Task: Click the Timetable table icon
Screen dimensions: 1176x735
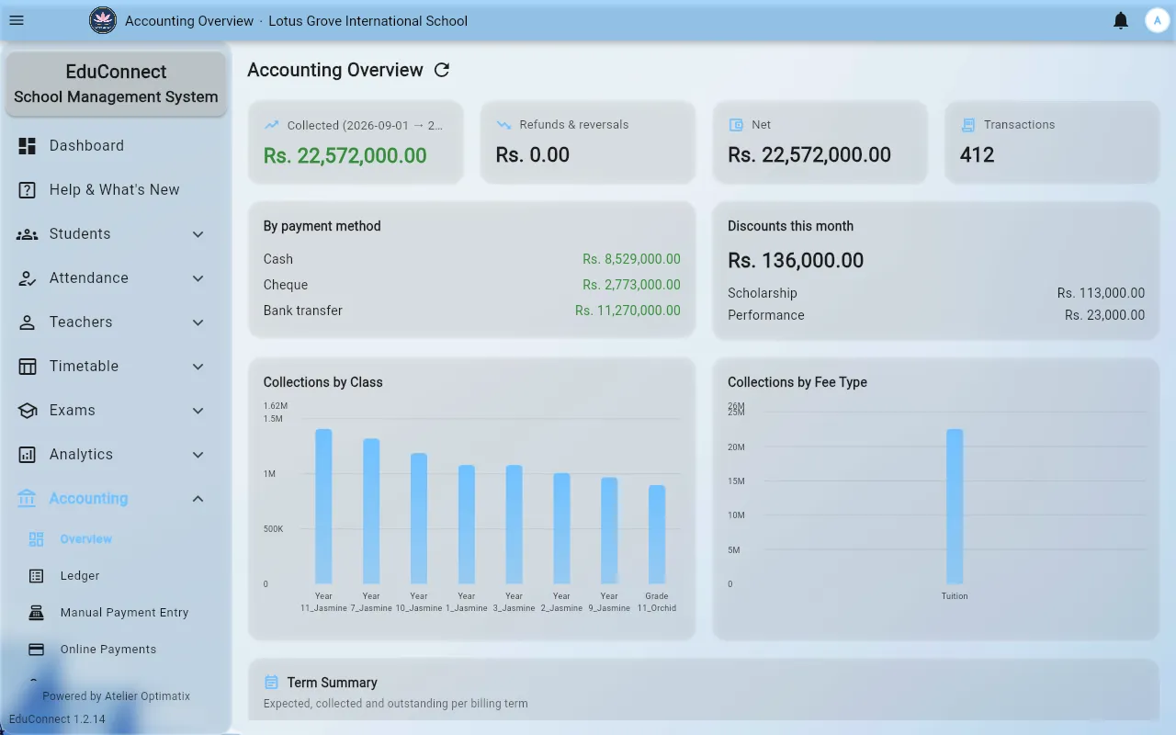Action: pos(28,366)
